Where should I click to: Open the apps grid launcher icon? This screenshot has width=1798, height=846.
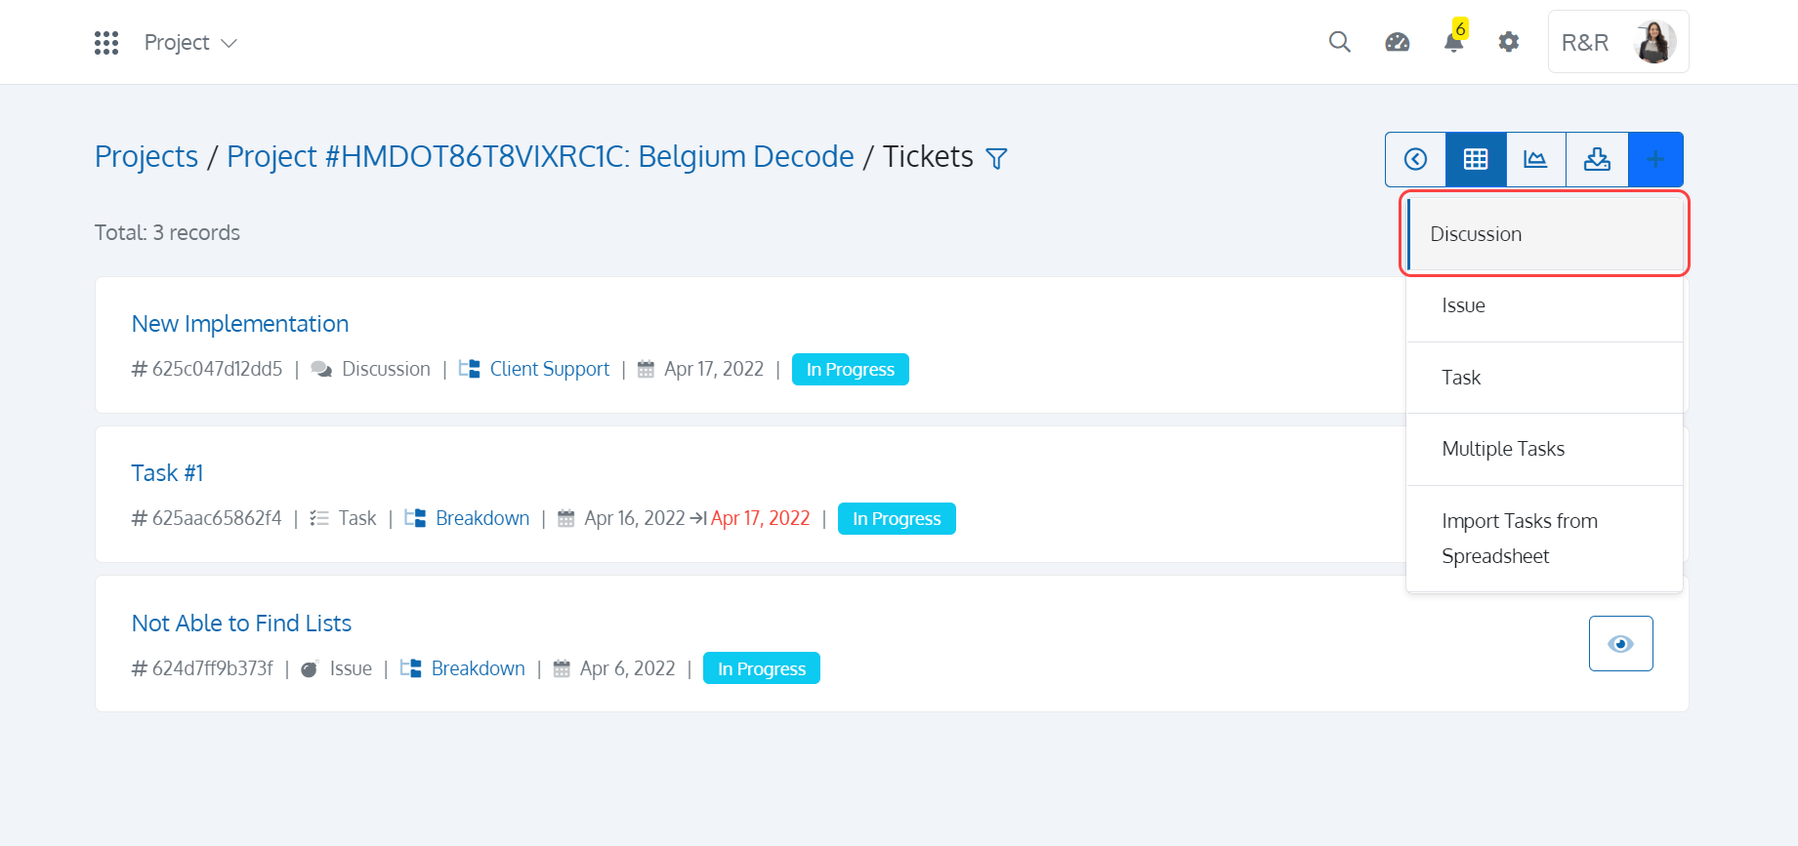106,43
